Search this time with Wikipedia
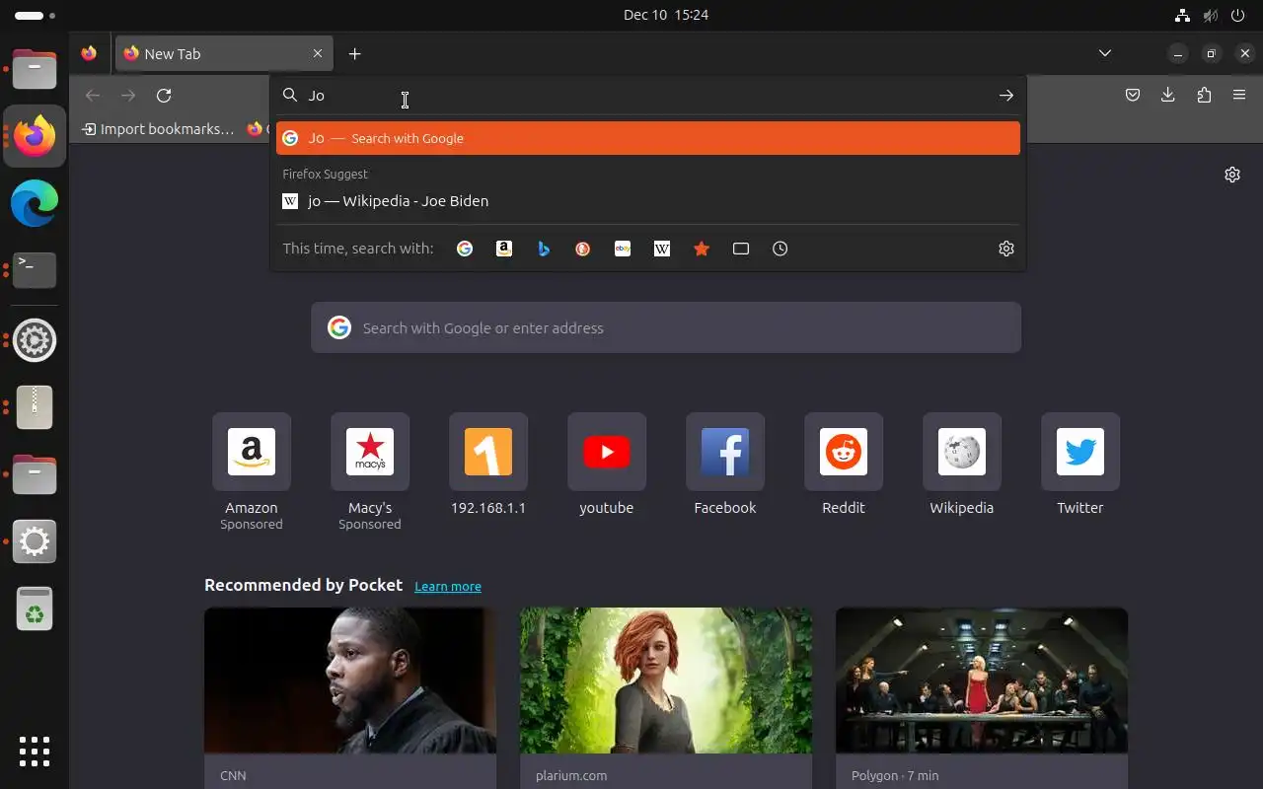The width and height of the screenshot is (1263, 789). [662, 249]
